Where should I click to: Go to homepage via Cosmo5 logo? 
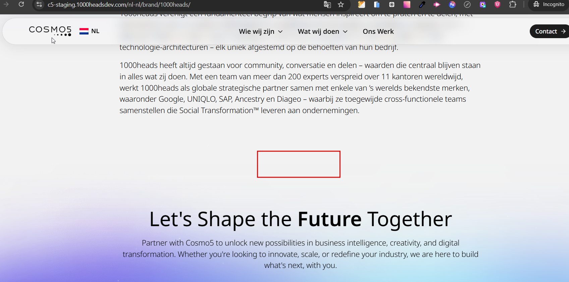tap(50, 31)
